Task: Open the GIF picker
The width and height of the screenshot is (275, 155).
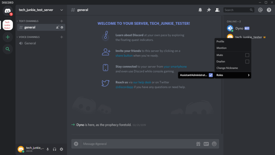Action: 206,144
